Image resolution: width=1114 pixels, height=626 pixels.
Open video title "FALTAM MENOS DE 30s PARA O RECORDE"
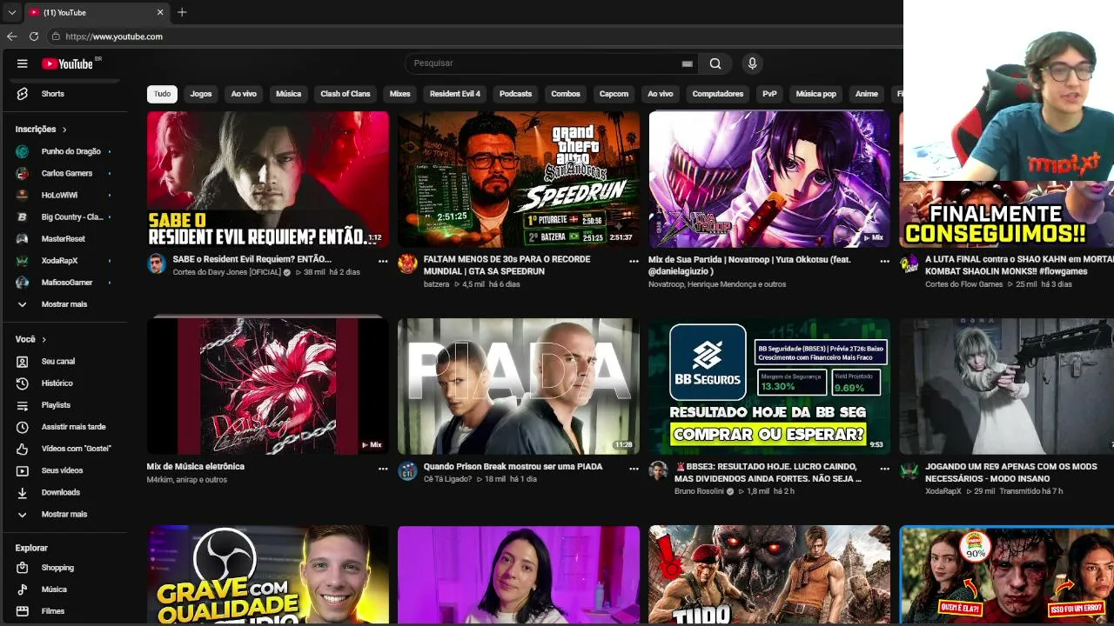click(507, 265)
